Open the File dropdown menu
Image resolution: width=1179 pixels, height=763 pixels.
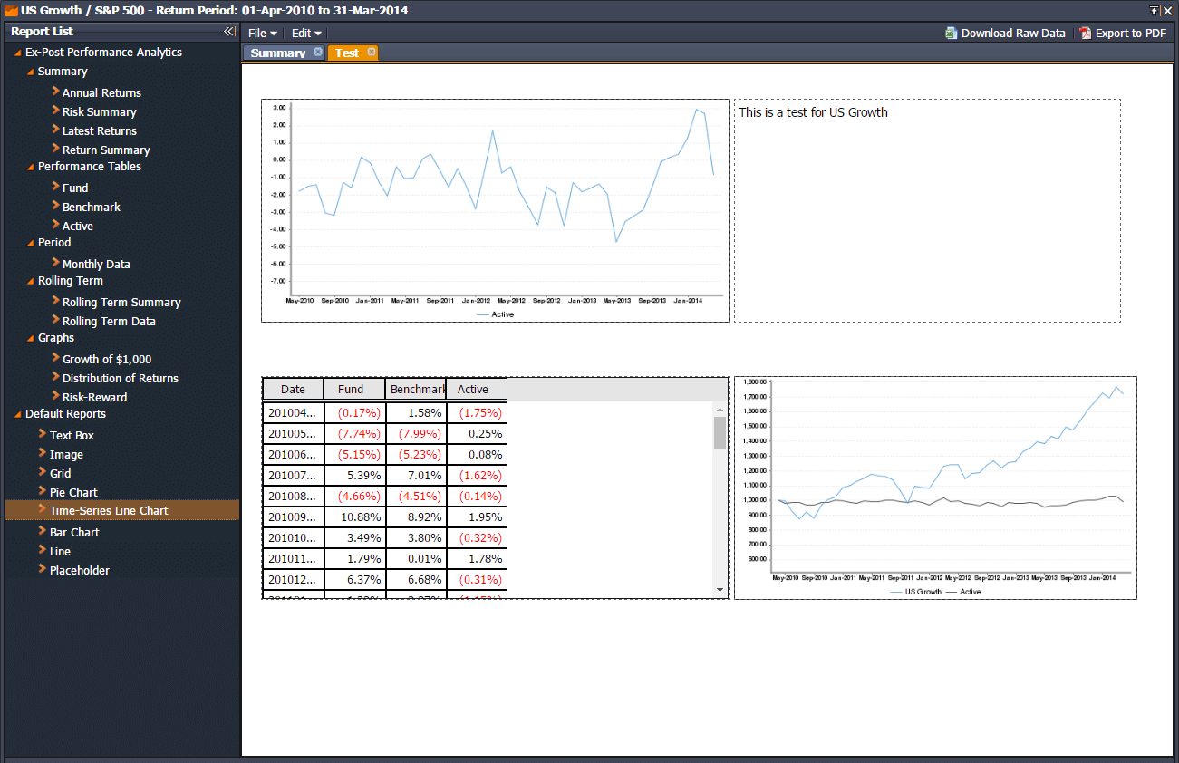tap(262, 34)
